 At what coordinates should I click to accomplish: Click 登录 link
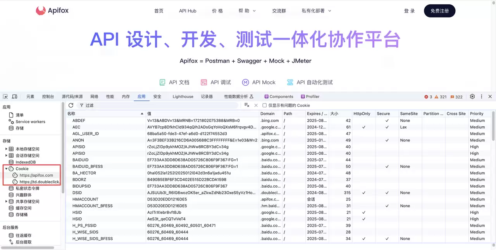pos(409,11)
